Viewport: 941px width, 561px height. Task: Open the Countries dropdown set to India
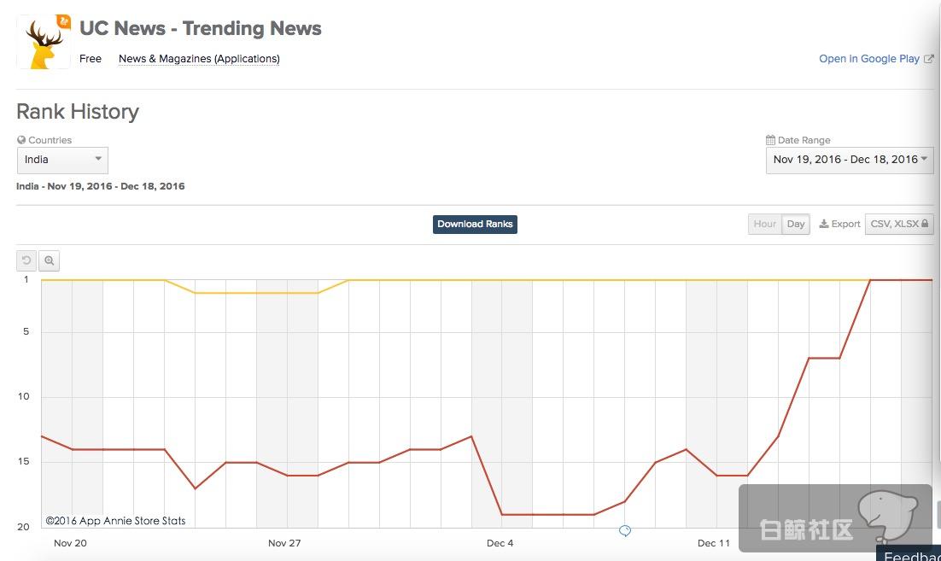tap(62, 160)
